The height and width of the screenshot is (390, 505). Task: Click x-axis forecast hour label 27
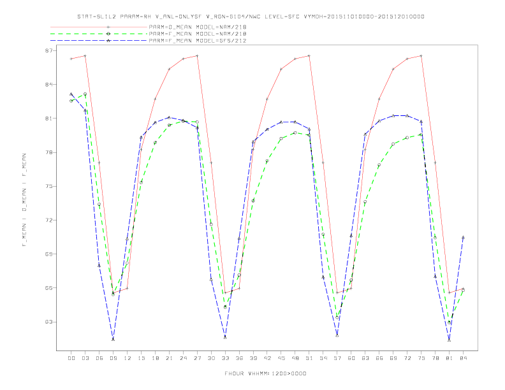click(197, 358)
